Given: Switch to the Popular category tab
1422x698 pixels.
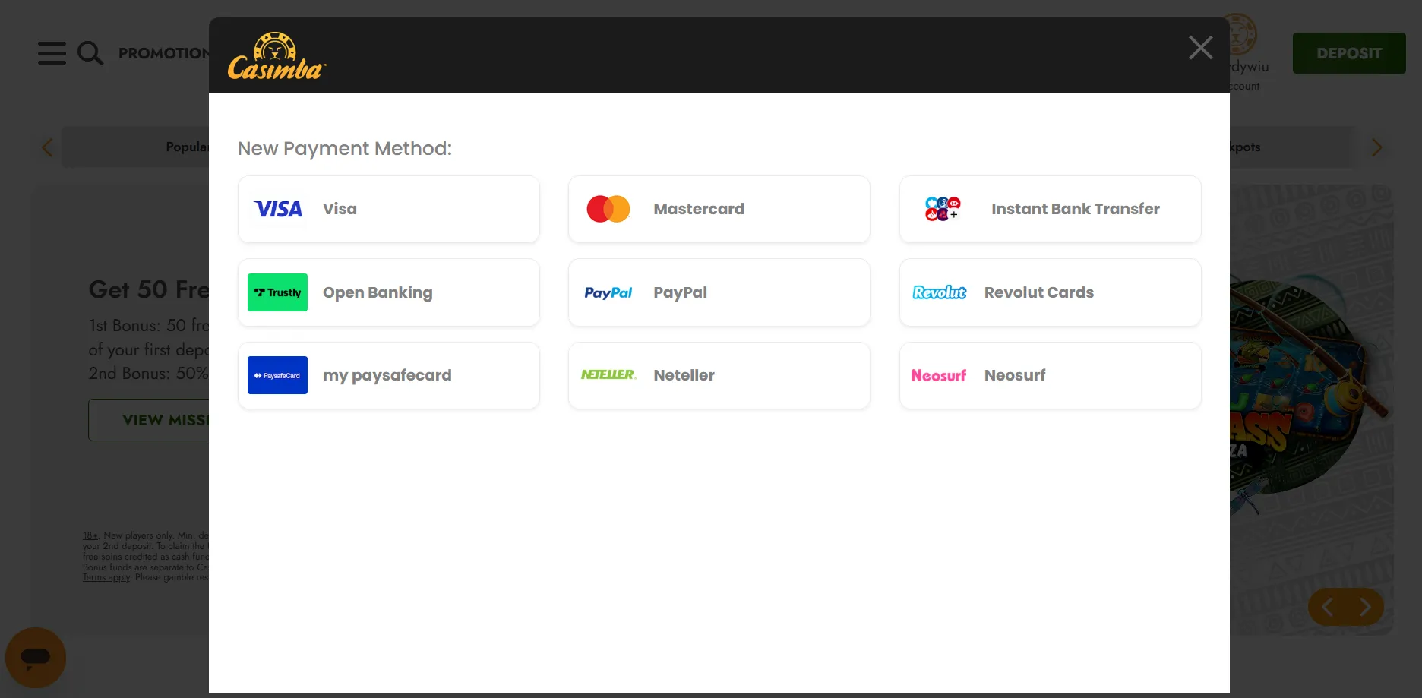Looking at the screenshot, I should pos(187,147).
